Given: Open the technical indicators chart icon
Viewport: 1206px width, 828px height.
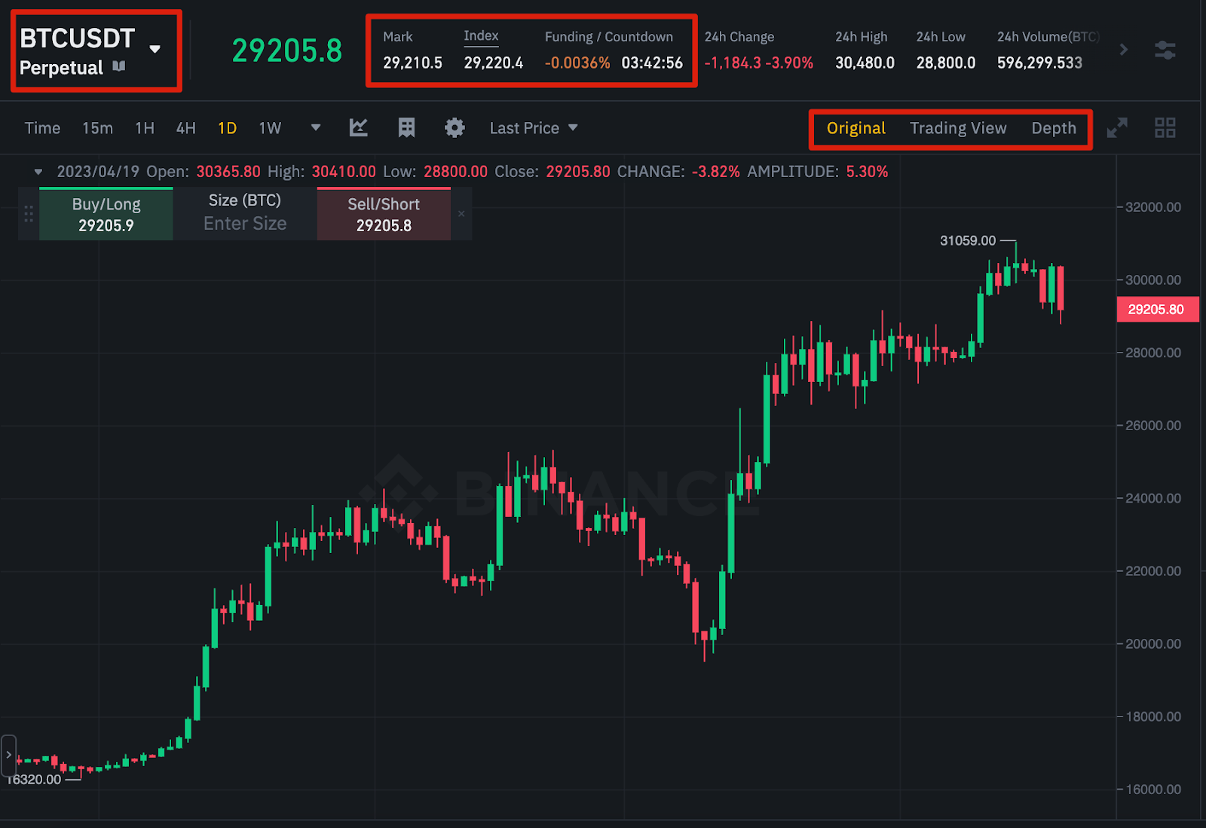Looking at the screenshot, I should pyautogui.click(x=359, y=128).
